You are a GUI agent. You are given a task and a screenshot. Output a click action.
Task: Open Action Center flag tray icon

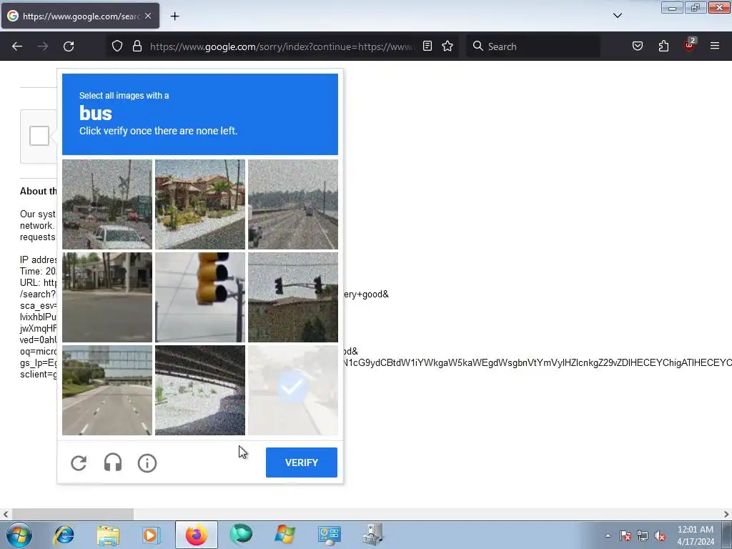point(625,535)
